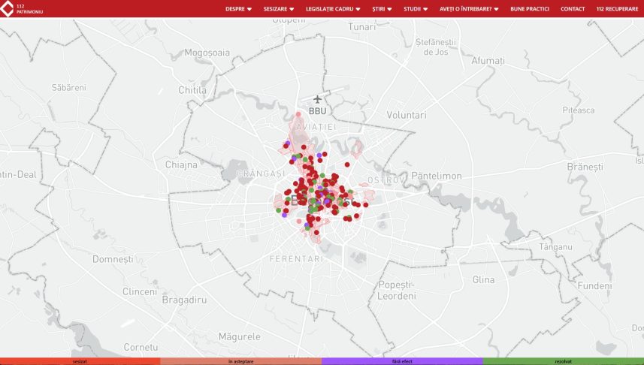Select the isolated red marker west of OSTROV
Image resolution: width=644 pixels, height=365 pixels.
(x=347, y=164)
